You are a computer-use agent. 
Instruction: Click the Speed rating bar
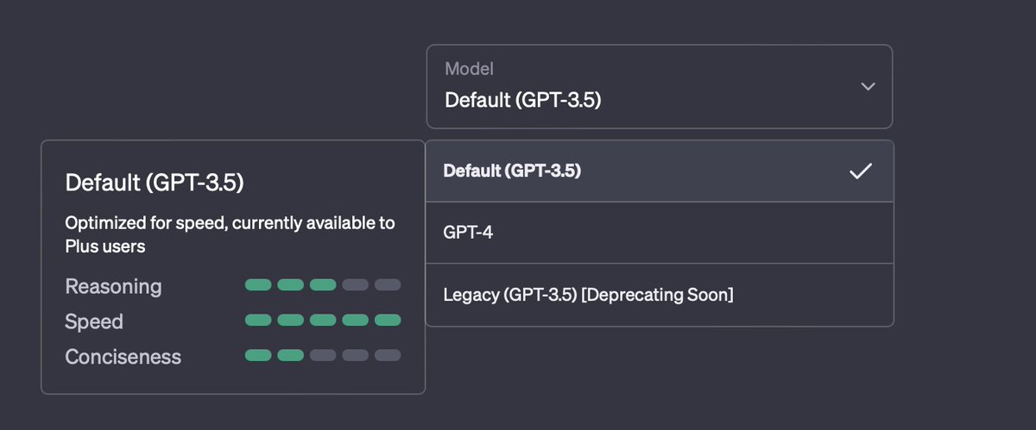coord(323,320)
